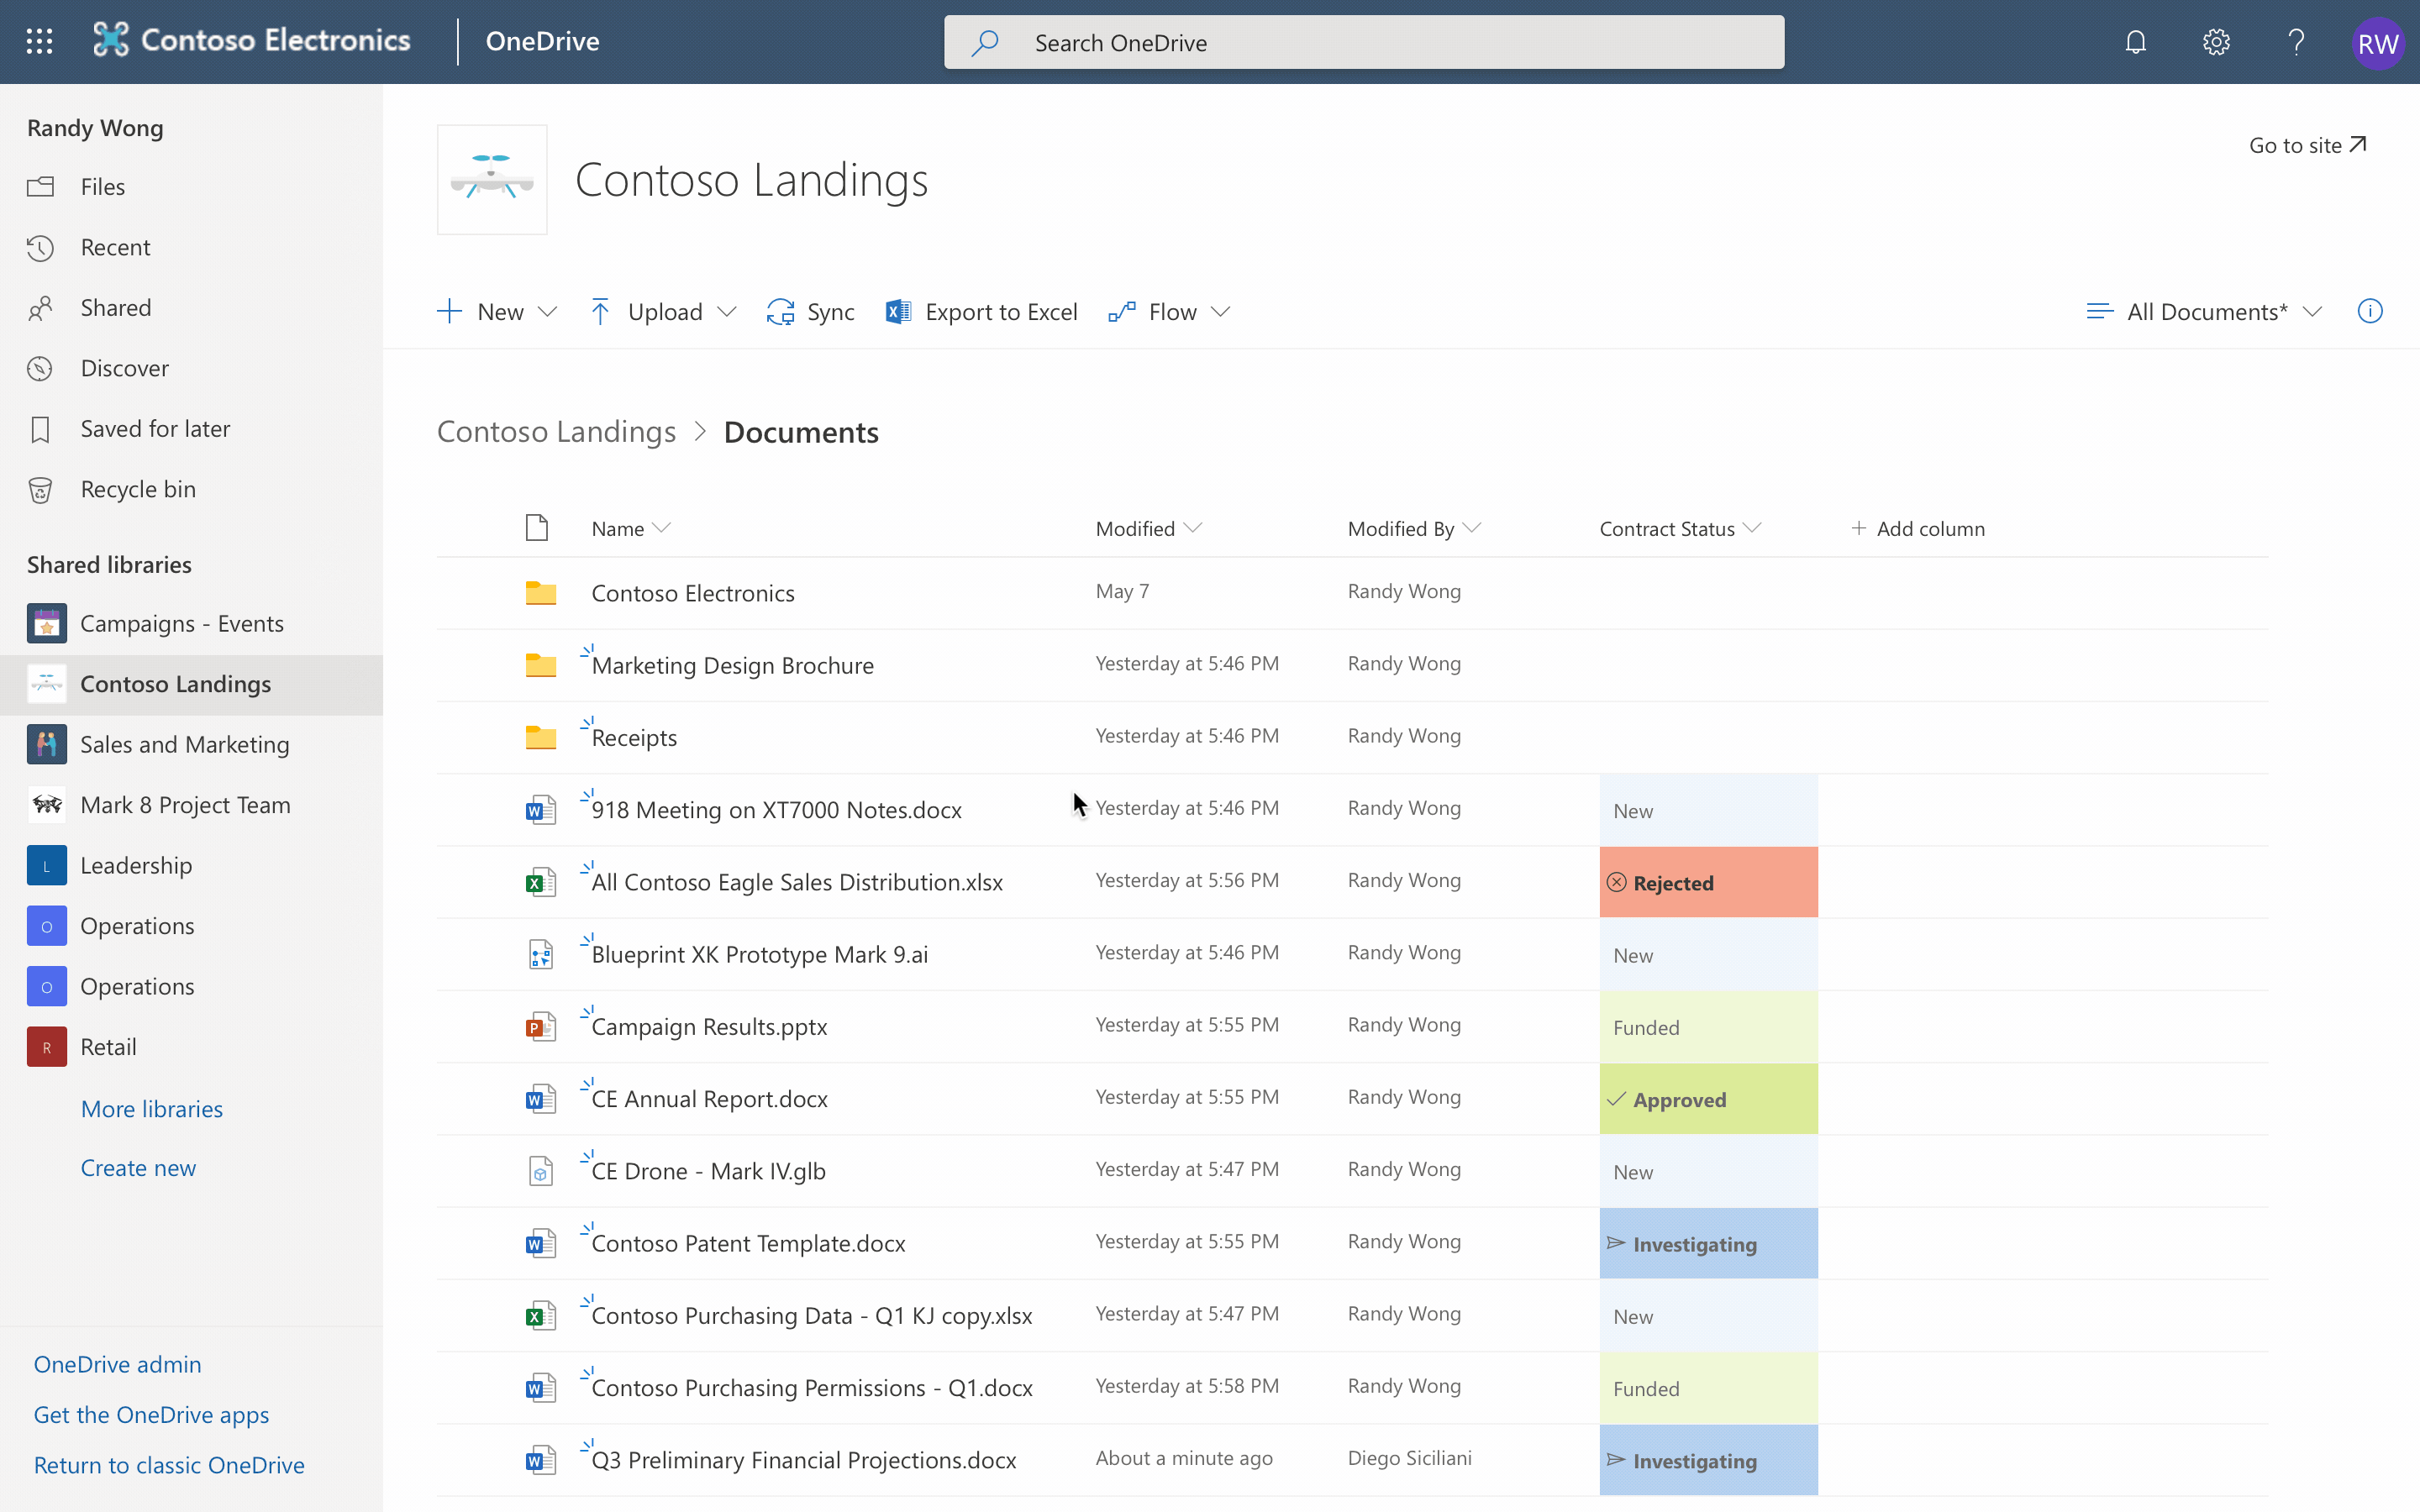
Task: Select Sales and Marketing library
Action: (184, 744)
